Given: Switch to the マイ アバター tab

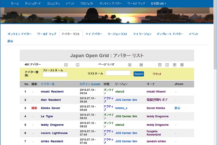Looking at the screenshot, I should tap(94, 34).
